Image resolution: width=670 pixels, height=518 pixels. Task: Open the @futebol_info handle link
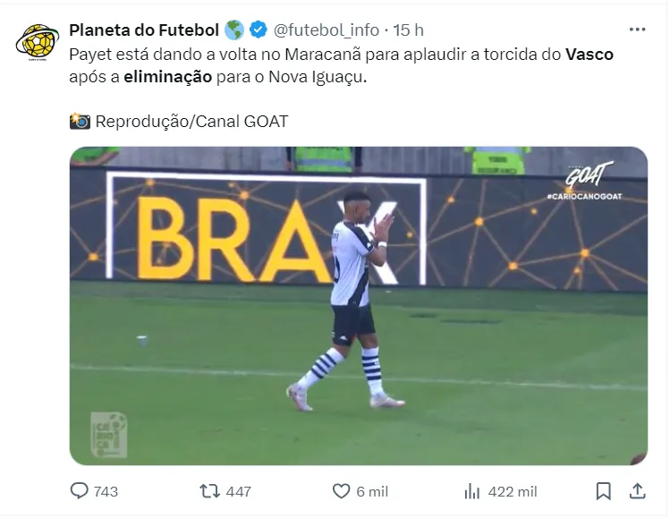pos(326,30)
